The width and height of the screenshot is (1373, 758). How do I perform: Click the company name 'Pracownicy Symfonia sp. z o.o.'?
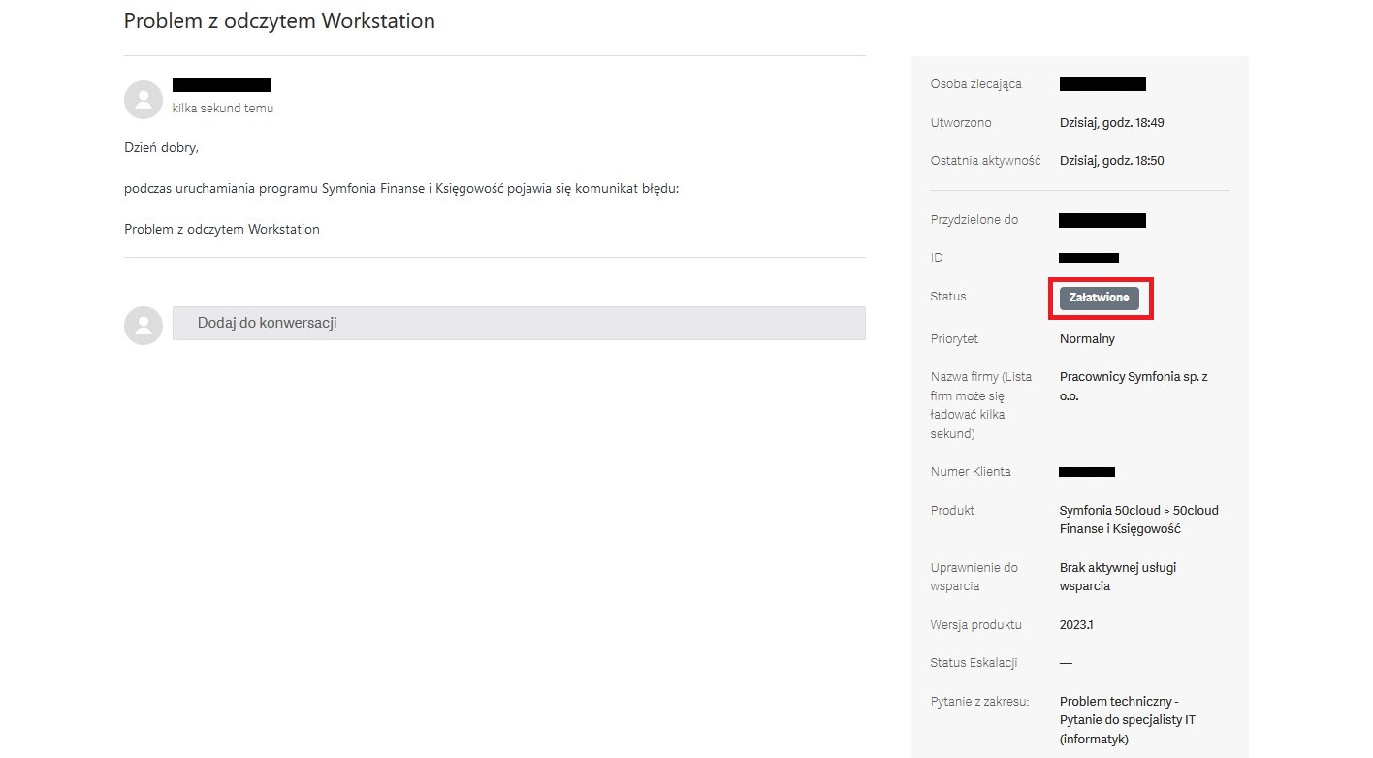1134,386
